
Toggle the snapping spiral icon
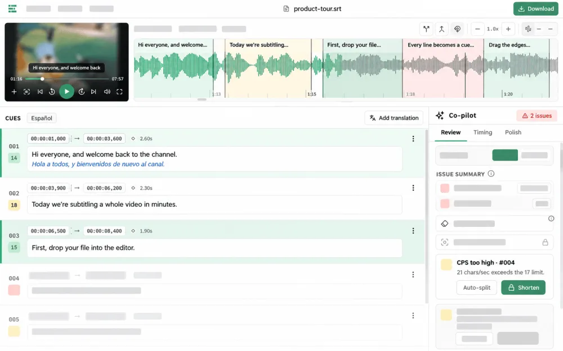457,29
